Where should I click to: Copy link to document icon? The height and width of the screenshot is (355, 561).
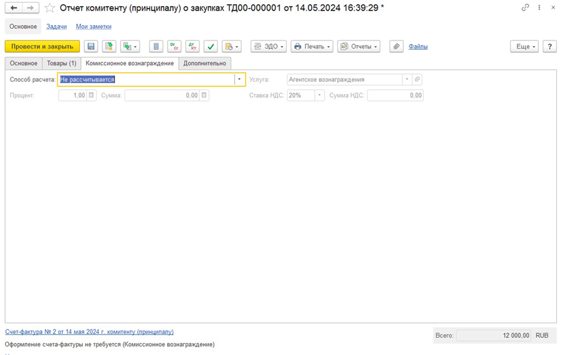[525, 8]
